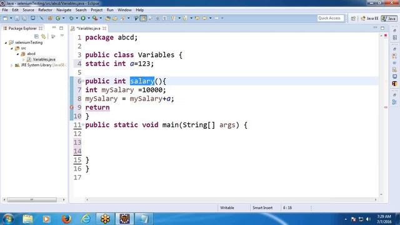The image size is (400, 225).
Task: Open the New wizard dropdown arrow
Action: tap(11, 18)
